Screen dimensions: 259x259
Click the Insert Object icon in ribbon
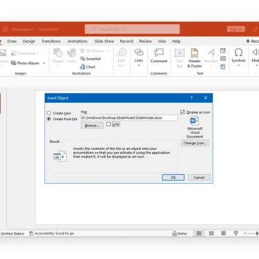tap(223, 67)
